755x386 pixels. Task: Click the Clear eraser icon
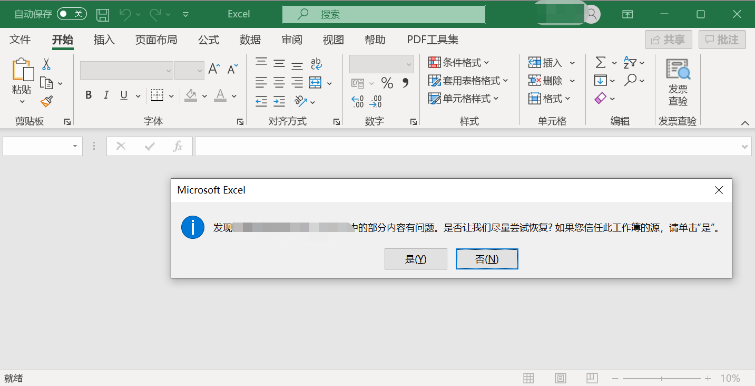(x=601, y=98)
